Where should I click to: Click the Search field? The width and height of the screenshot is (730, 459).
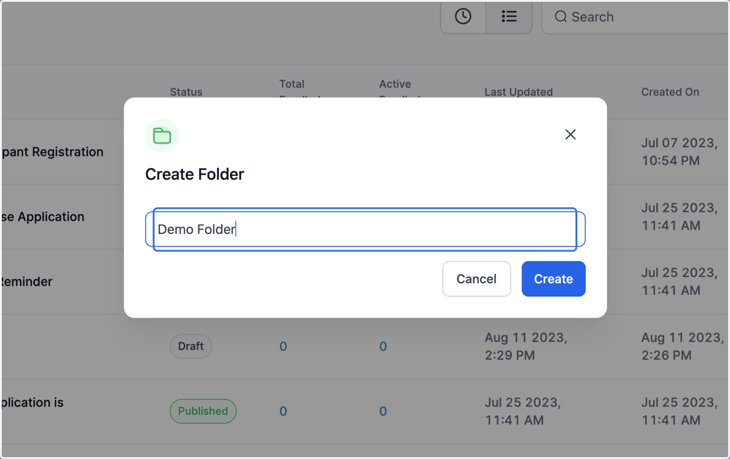tap(636, 17)
